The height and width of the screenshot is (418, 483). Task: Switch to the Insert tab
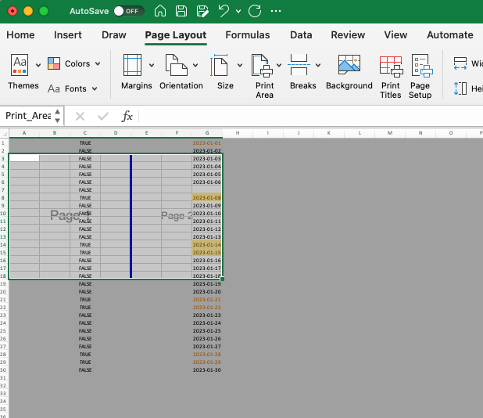[68, 35]
